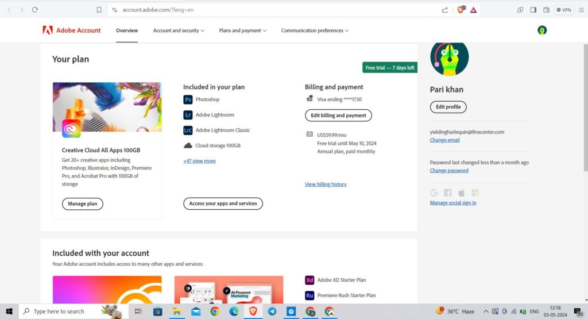This screenshot has height=319, width=588.
Task: Bookmark this page via bookmark icon
Action: pos(99,10)
